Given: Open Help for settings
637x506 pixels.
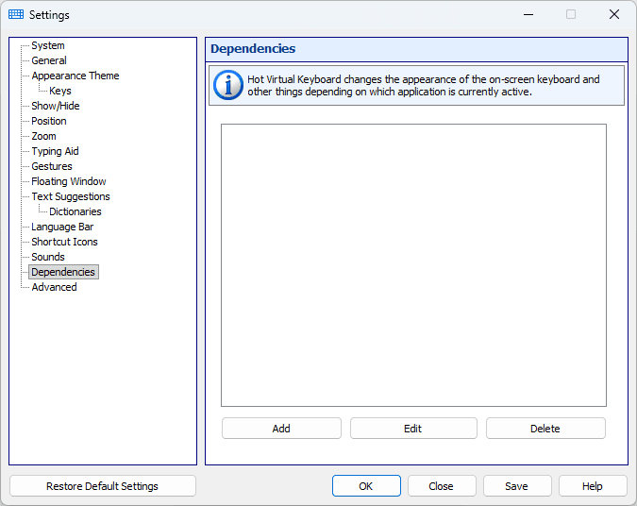Looking at the screenshot, I should 593,486.
